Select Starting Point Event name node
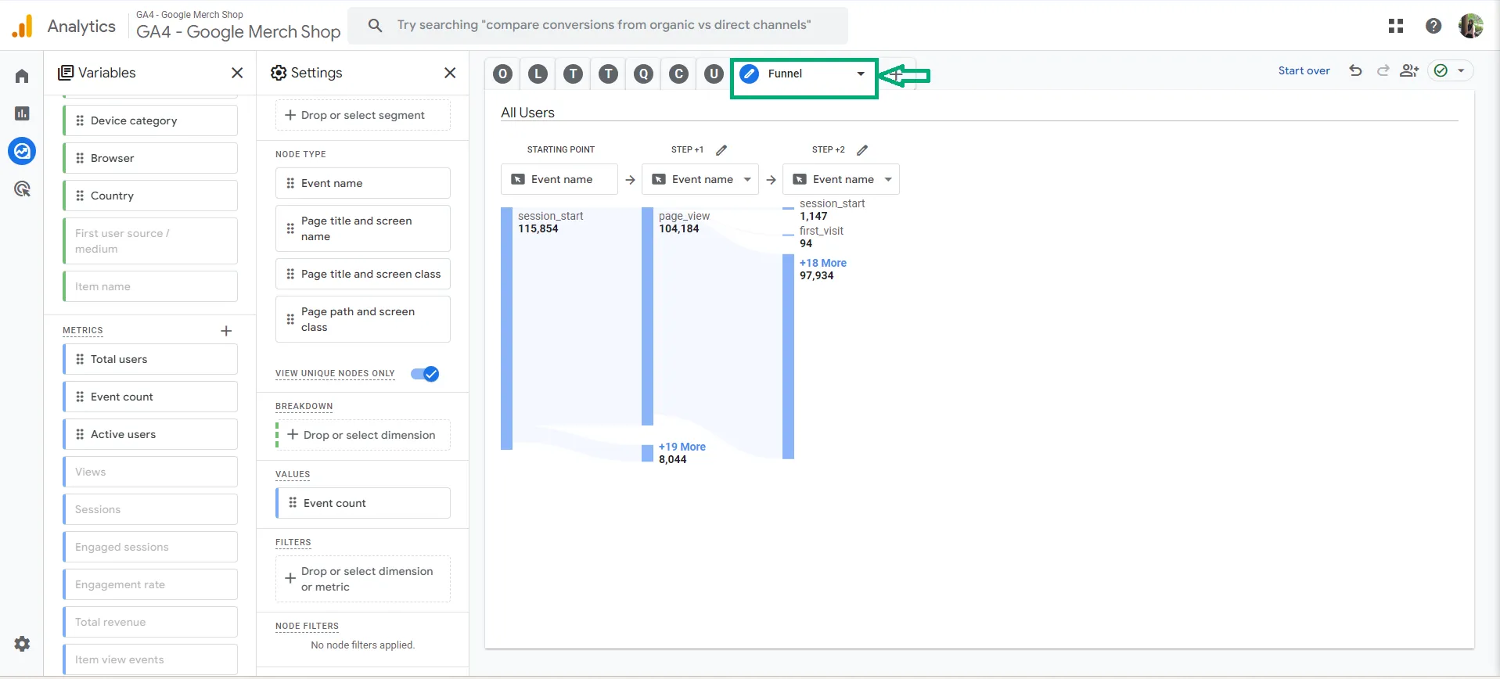 [x=559, y=179]
